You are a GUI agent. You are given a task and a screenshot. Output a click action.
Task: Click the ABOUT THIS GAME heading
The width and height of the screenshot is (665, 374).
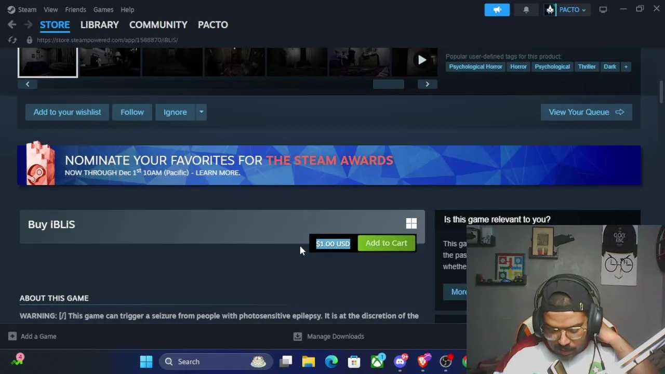tap(54, 298)
